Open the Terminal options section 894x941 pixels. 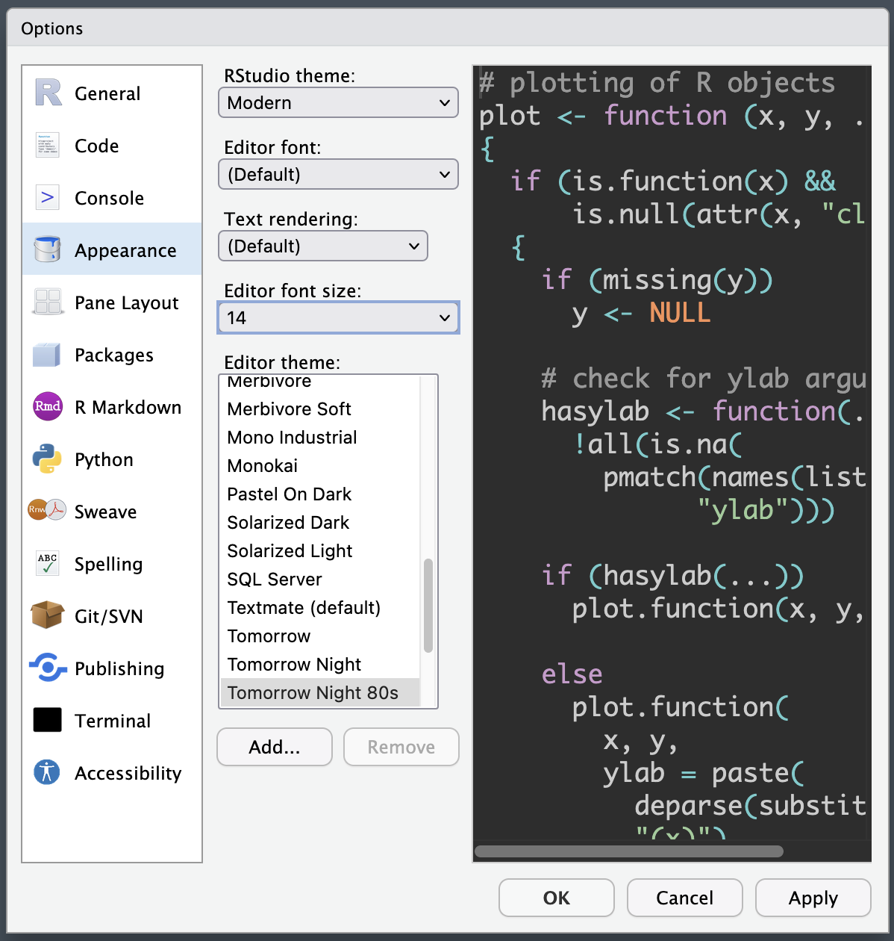tap(112, 721)
